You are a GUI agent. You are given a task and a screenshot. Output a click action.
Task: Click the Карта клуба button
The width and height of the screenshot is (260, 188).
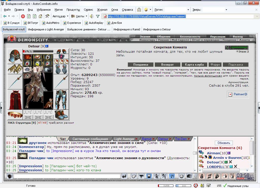click(x=194, y=65)
